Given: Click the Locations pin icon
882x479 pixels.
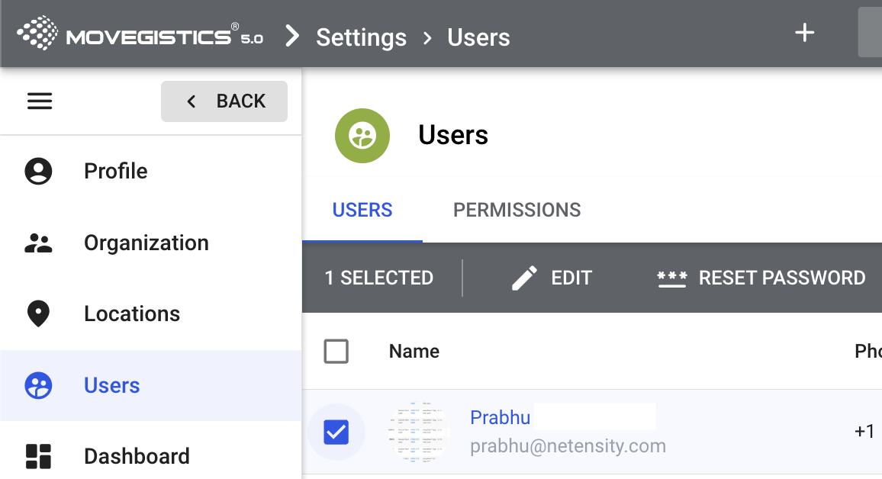Looking at the screenshot, I should [x=38, y=313].
